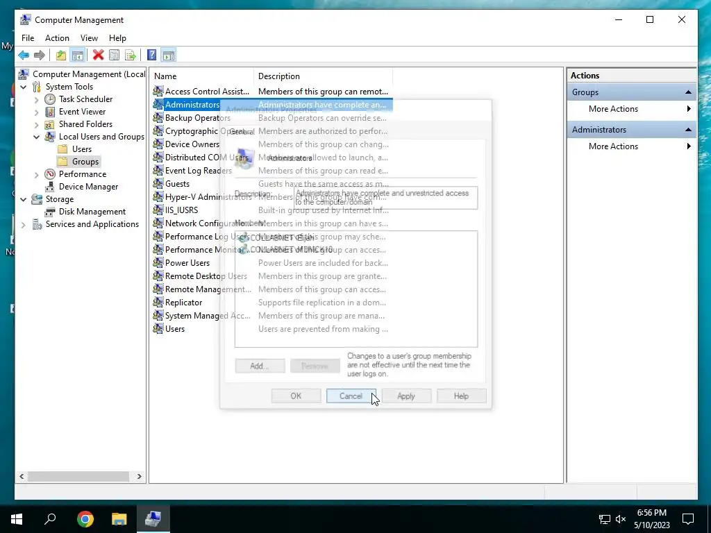The image size is (711, 533).
Task: Click the Users folder icon in tree
Action: point(63,149)
